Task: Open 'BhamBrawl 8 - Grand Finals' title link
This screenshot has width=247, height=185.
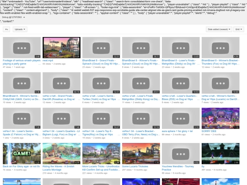Action: click(101, 62)
